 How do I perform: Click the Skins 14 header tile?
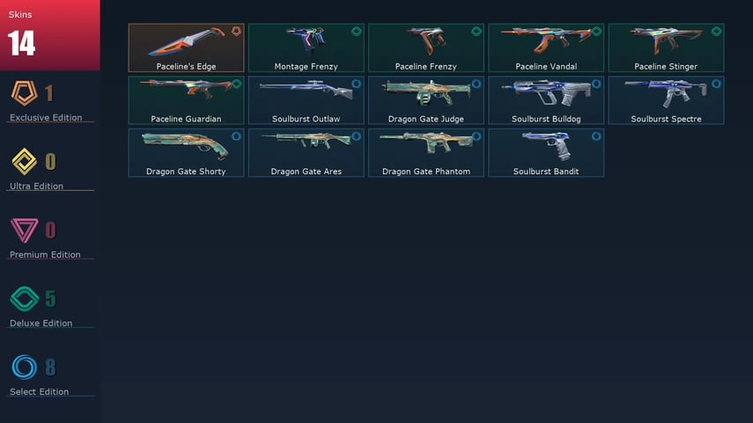coord(50,35)
